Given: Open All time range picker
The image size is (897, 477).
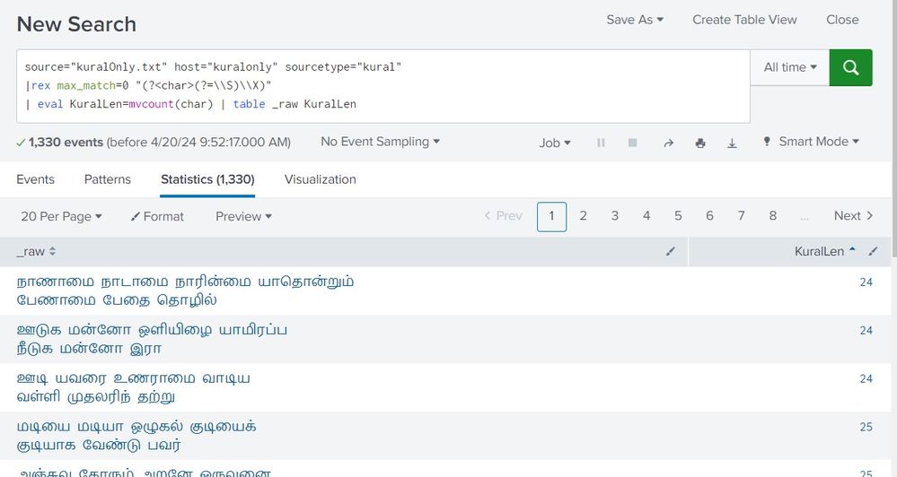Looking at the screenshot, I should tap(790, 67).
